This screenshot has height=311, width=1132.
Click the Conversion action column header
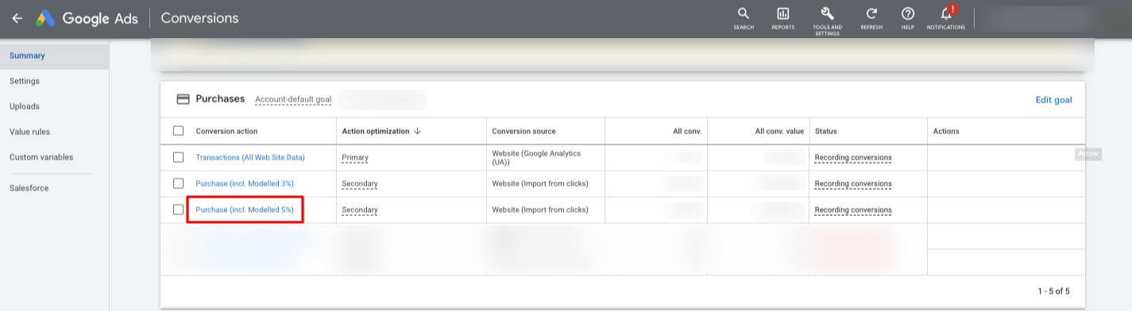click(226, 131)
